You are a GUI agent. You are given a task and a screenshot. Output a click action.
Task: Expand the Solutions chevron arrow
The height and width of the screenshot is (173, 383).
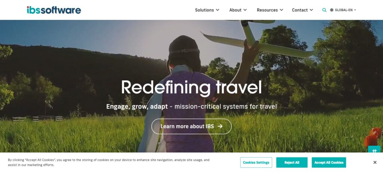(x=218, y=10)
